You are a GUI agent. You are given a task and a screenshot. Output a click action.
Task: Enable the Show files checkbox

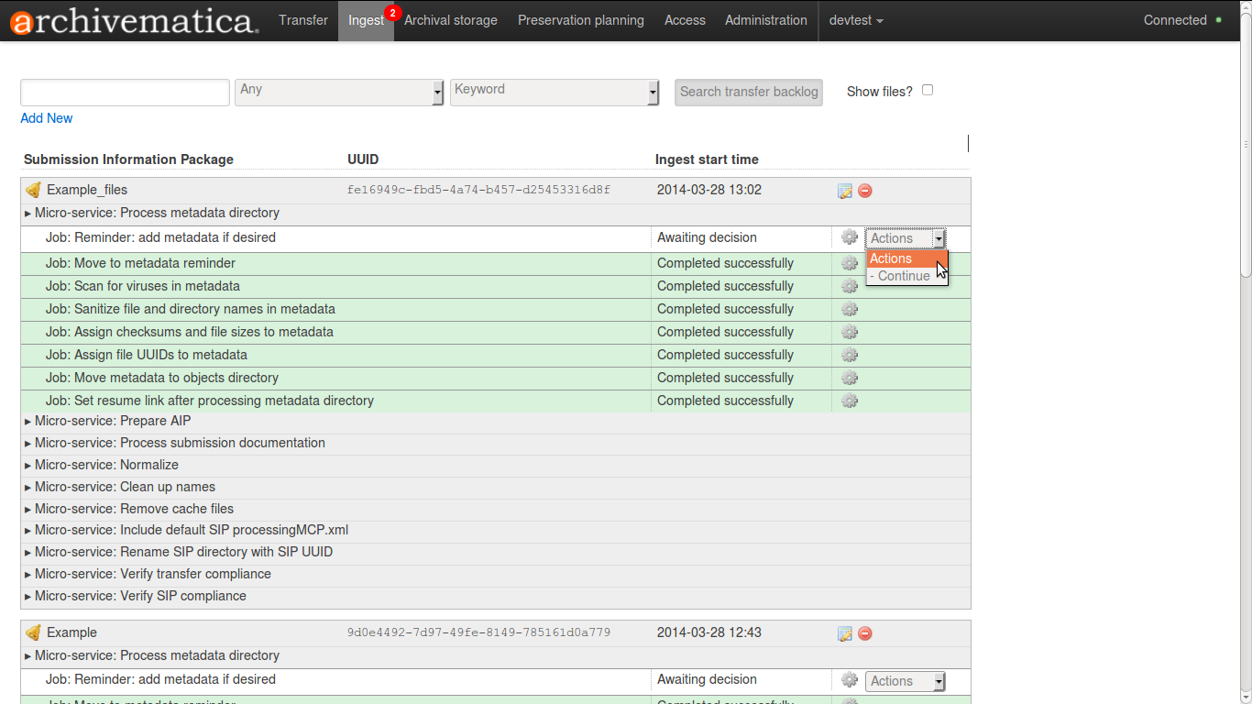coord(928,90)
